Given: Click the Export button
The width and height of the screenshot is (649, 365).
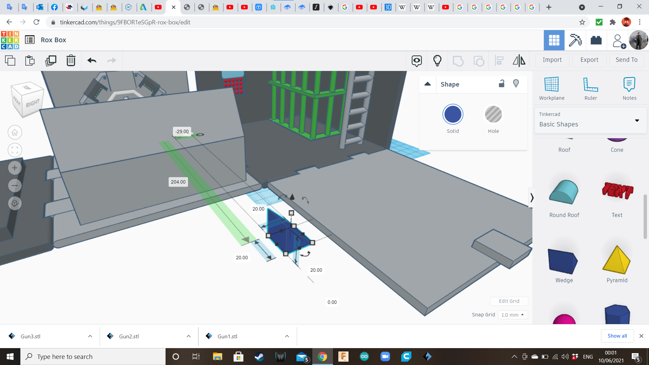Looking at the screenshot, I should (x=589, y=60).
